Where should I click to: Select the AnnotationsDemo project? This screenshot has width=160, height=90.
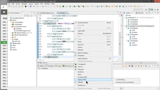[18, 18]
